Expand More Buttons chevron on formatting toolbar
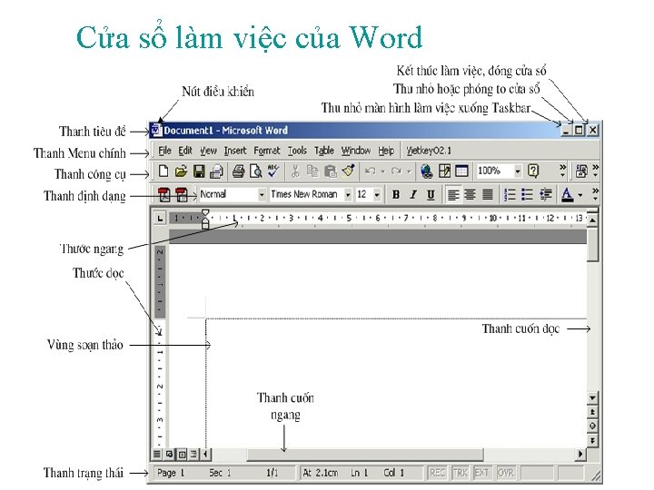The image size is (654, 490). click(595, 194)
